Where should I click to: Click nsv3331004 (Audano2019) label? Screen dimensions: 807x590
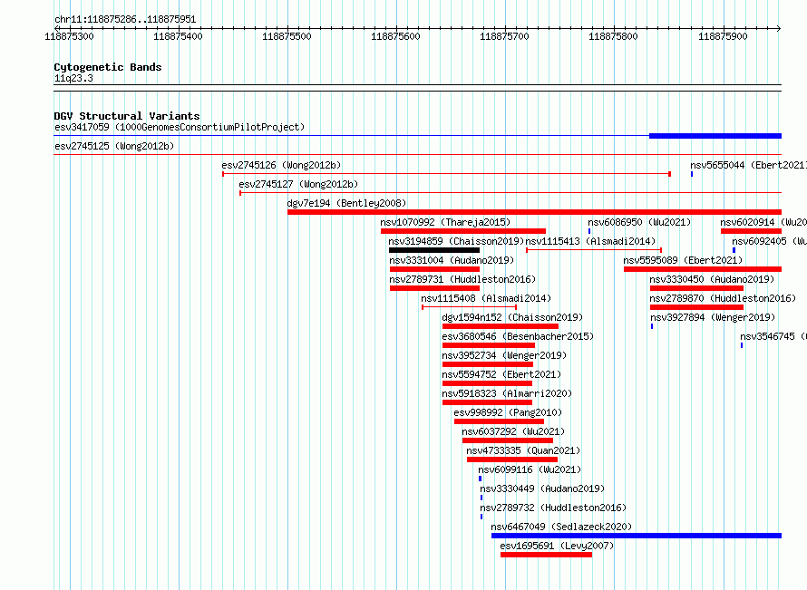click(452, 260)
